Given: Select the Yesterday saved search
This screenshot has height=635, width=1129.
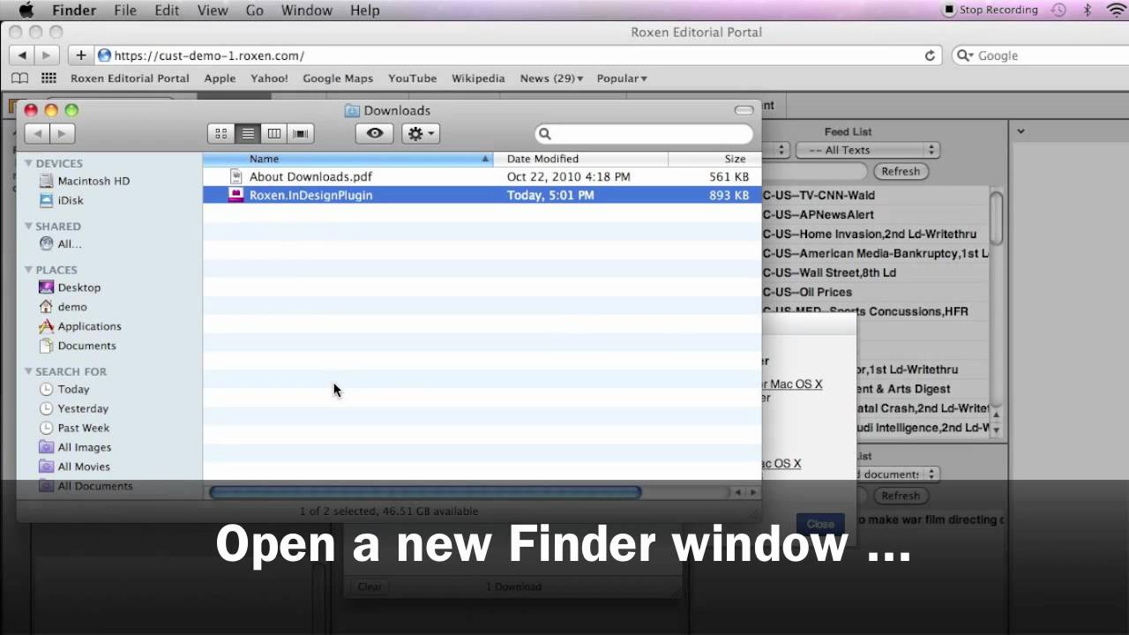Looking at the screenshot, I should tap(74, 408).
